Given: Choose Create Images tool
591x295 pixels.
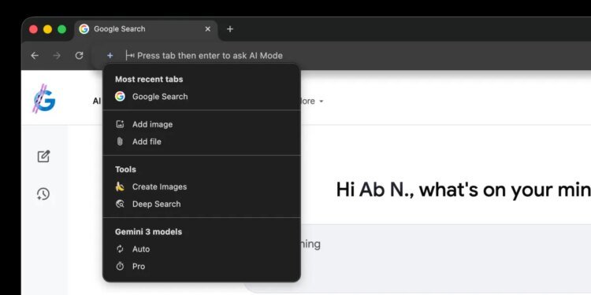Looking at the screenshot, I should click(x=202, y=186).
